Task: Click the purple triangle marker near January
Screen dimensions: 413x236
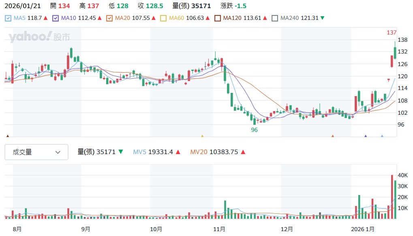Action: pos(366,136)
